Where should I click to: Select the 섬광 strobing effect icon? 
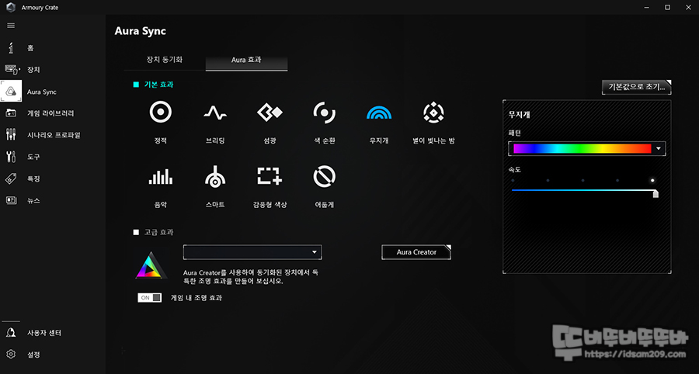pos(270,113)
